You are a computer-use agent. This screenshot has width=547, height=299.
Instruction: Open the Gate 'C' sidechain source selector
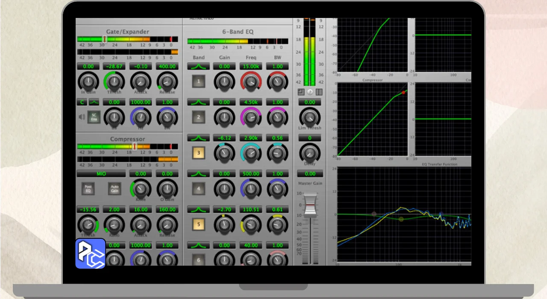(82, 103)
